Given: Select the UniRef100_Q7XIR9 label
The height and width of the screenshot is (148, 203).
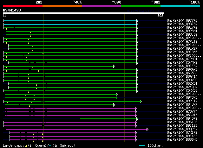Looking at the screenshot, I should pos(182,133).
